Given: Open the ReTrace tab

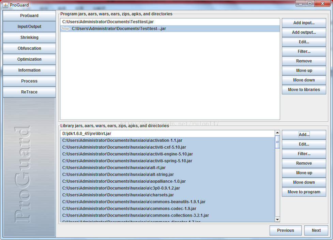Looking at the screenshot, I should coord(29,92).
